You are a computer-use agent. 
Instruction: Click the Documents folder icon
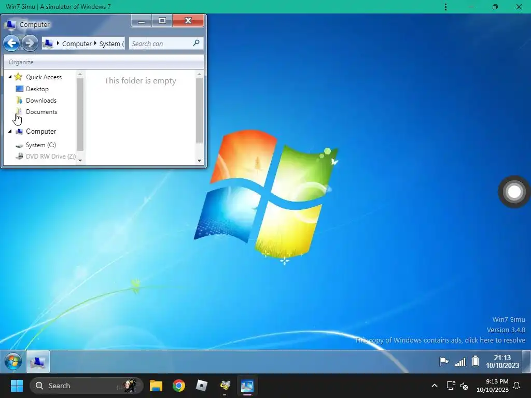(19, 111)
